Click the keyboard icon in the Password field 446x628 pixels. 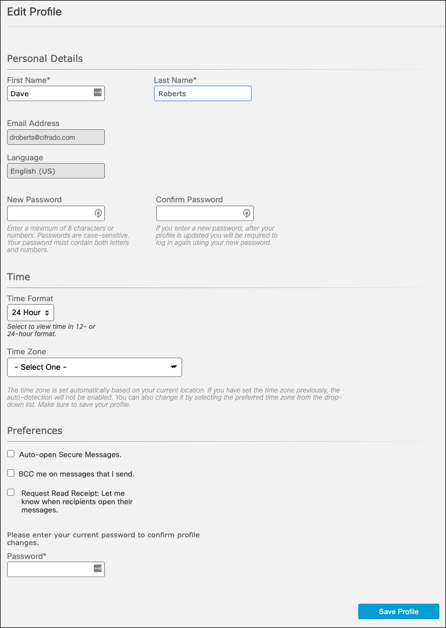click(97, 569)
